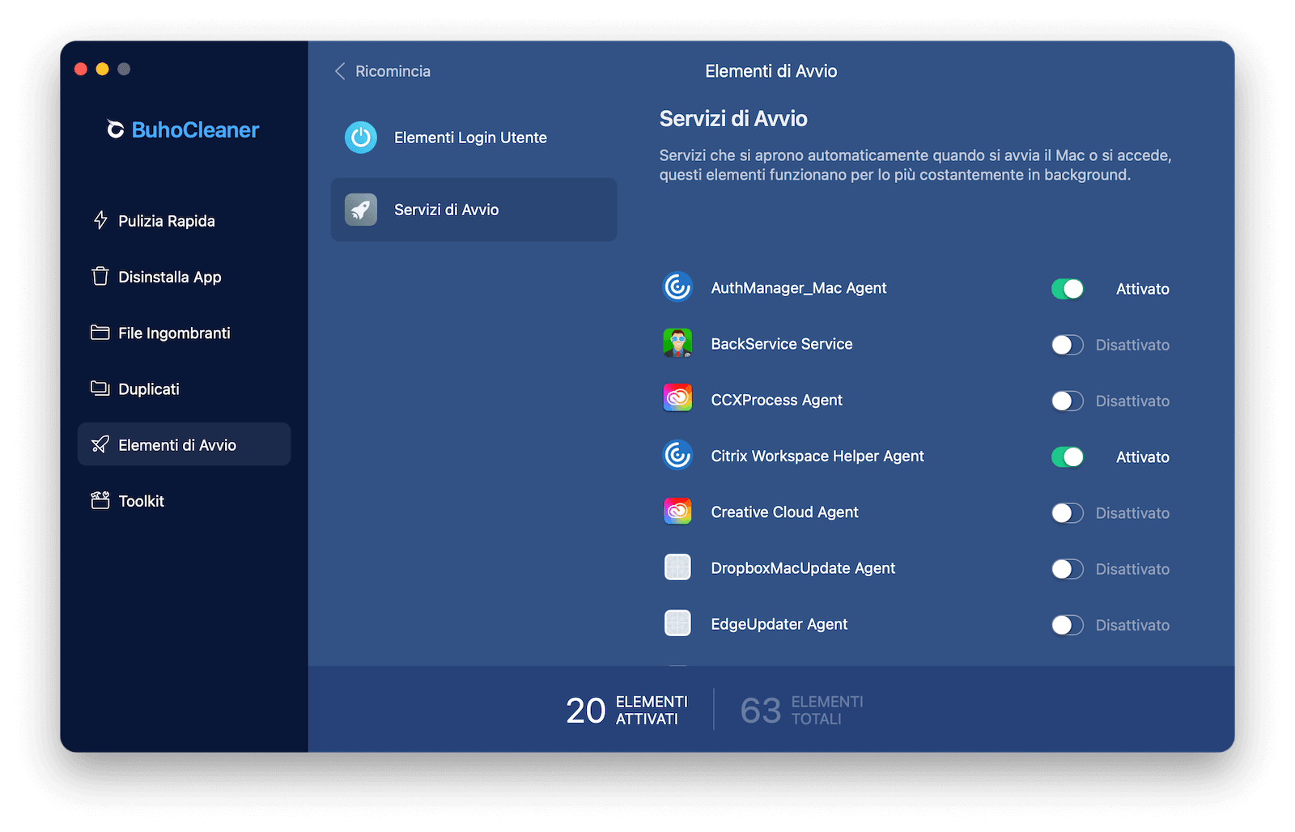Click the Elementi Login Utente power icon
Image resolution: width=1295 pixels, height=832 pixels.
click(x=361, y=138)
